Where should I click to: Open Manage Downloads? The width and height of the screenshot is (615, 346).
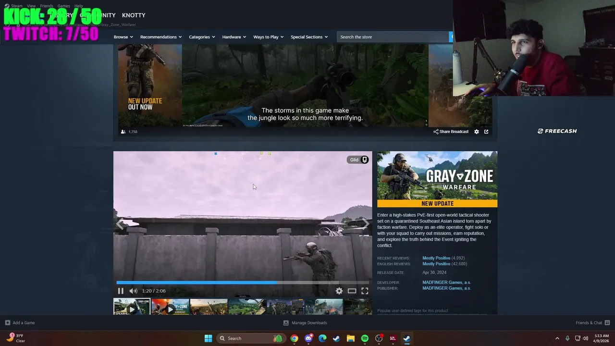click(305, 323)
